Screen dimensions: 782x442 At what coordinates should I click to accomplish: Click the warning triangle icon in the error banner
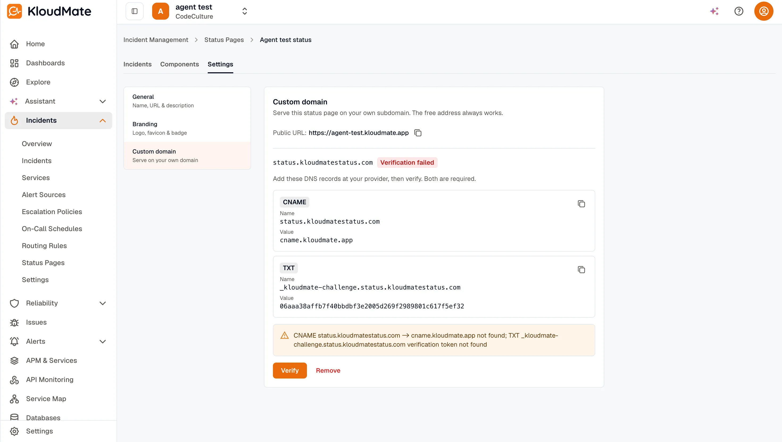click(285, 335)
